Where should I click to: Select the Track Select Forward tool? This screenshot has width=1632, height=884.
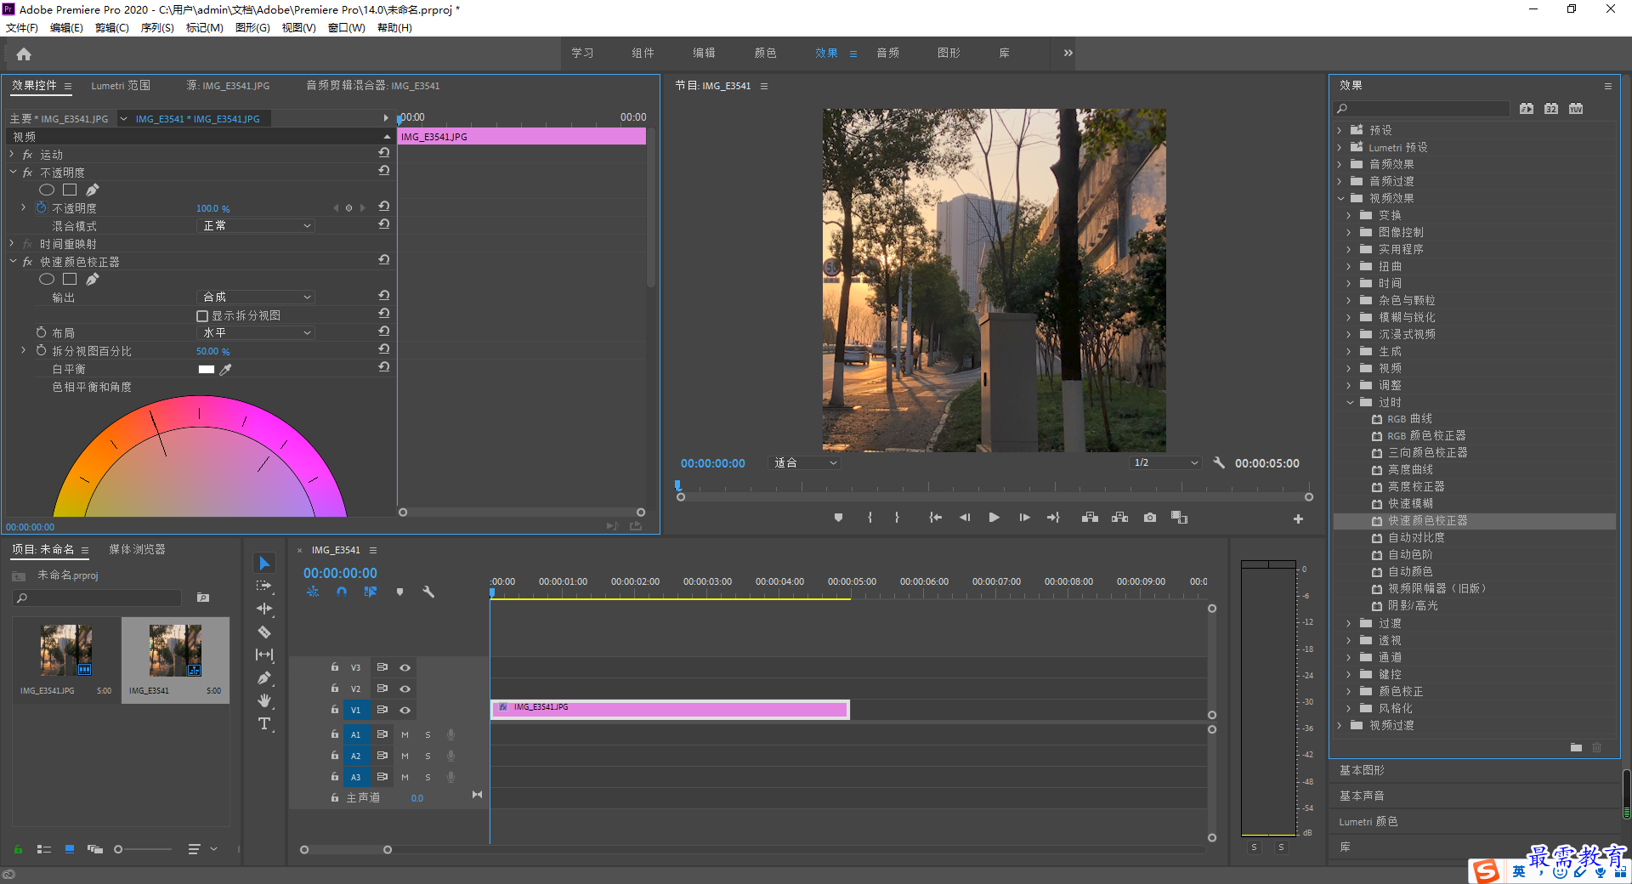point(264,586)
